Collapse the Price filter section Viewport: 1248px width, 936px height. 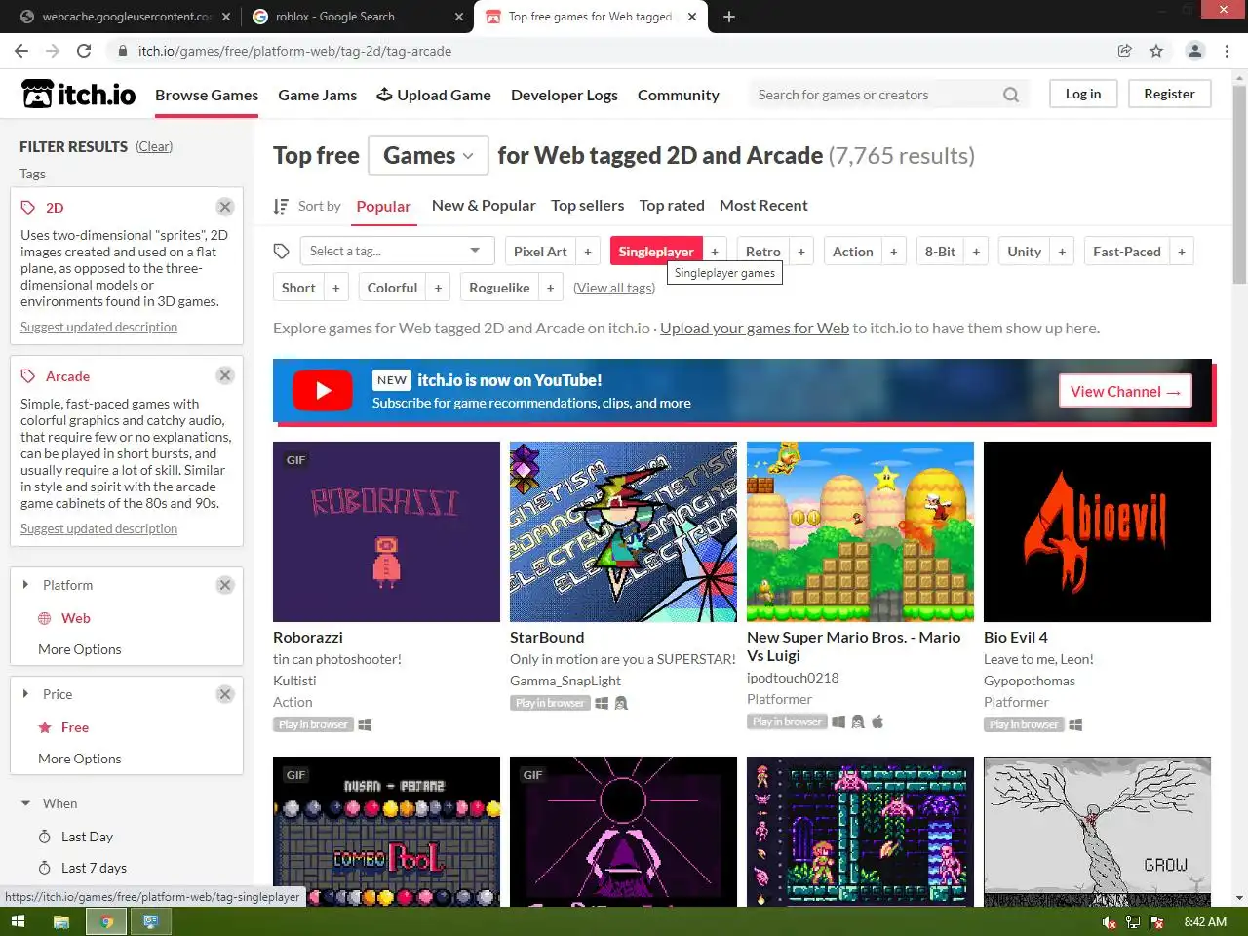pyautogui.click(x=25, y=694)
